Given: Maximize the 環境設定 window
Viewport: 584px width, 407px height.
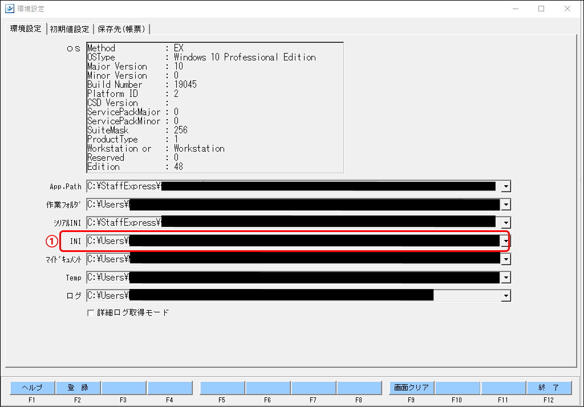Looking at the screenshot, I should tap(541, 9).
